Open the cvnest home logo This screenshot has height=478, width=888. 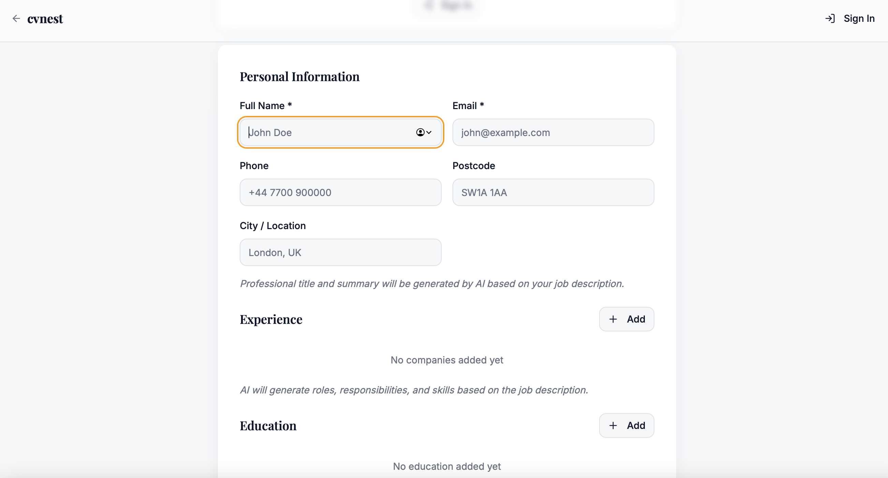[45, 19]
